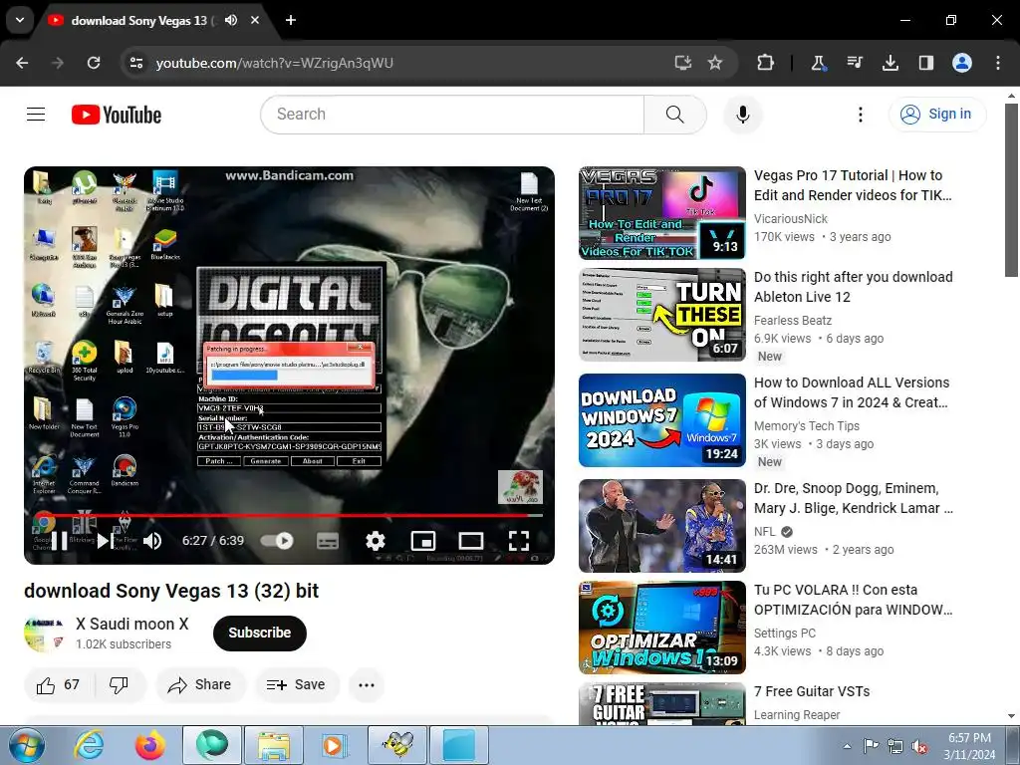Sign in to YouTube
This screenshot has height=765, width=1020.
(936, 115)
